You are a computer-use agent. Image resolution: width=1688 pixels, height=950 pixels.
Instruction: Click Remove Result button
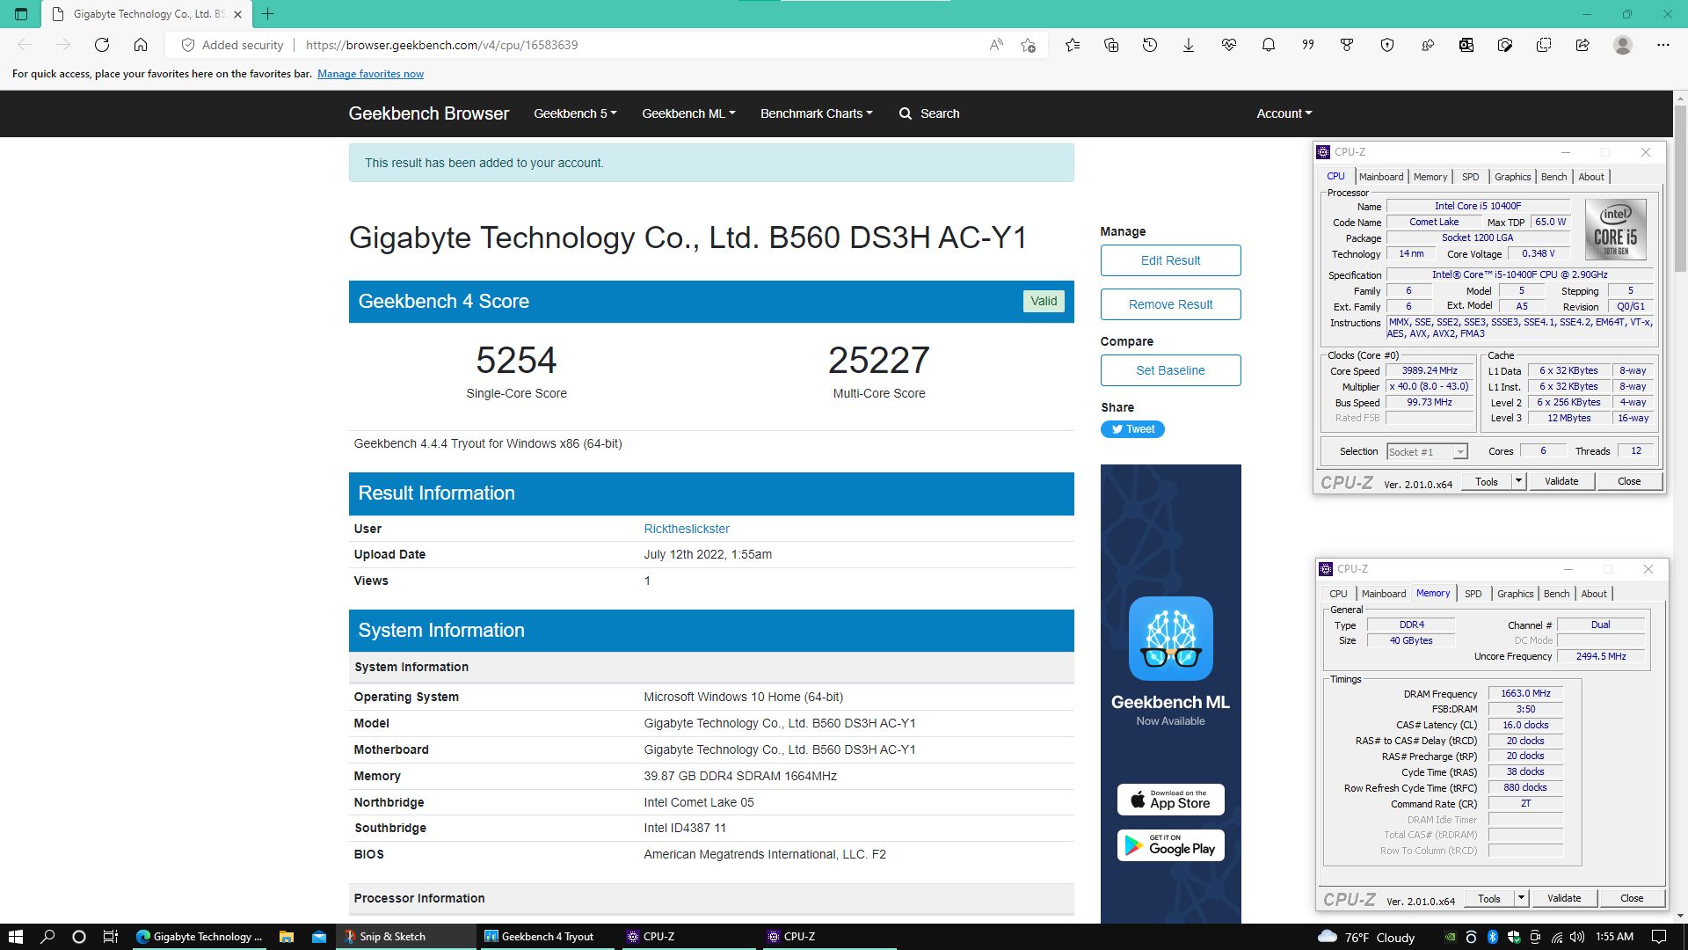[x=1170, y=304]
